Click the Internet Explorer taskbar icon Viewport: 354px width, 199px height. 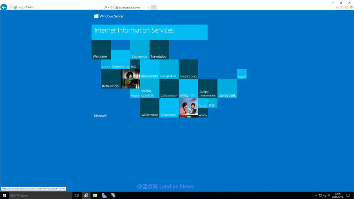coord(86,195)
